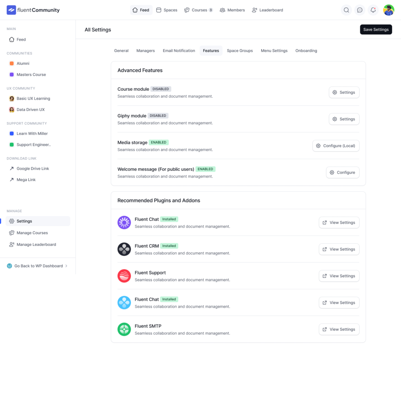Click the Basic UX Learning avatar icon
The image size is (401, 398).
pos(12,99)
